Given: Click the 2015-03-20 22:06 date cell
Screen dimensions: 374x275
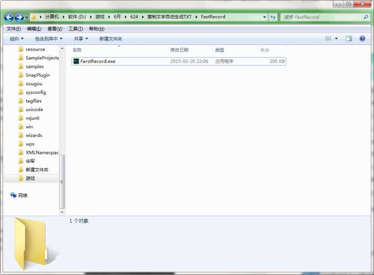Looking at the screenshot, I should (x=189, y=61).
